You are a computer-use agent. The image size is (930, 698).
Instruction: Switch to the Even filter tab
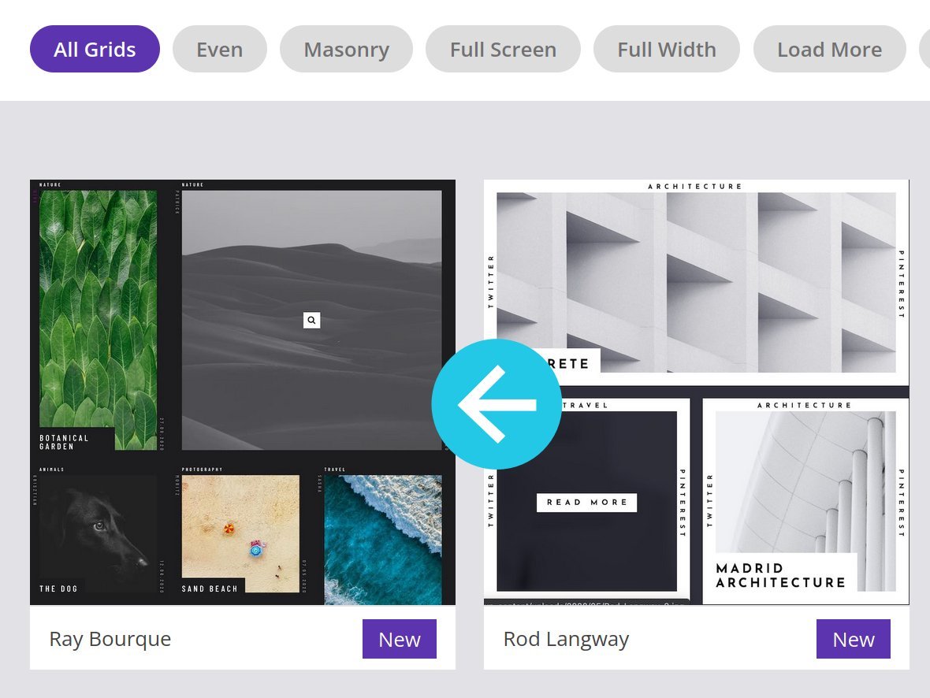pyautogui.click(x=219, y=49)
